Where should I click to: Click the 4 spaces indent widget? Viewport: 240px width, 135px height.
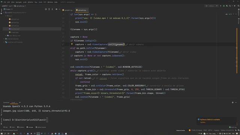[216, 130]
